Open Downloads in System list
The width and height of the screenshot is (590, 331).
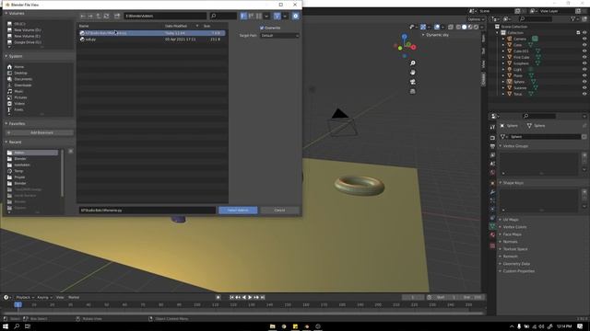click(x=22, y=86)
